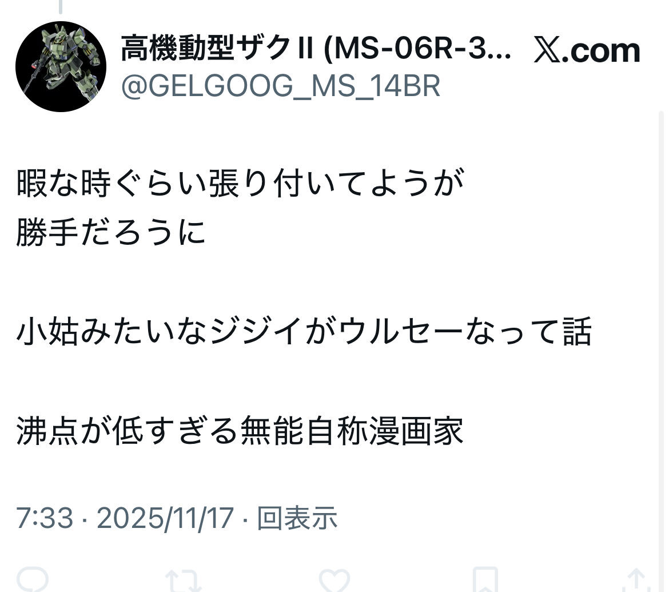Viewport: 669px width, 592px height.
Task: Open the Zaku profile avatar
Action: pyautogui.click(x=61, y=66)
